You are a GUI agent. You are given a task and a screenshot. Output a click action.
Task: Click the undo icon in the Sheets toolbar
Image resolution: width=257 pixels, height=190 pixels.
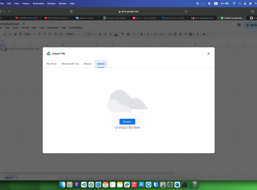[5, 34]
